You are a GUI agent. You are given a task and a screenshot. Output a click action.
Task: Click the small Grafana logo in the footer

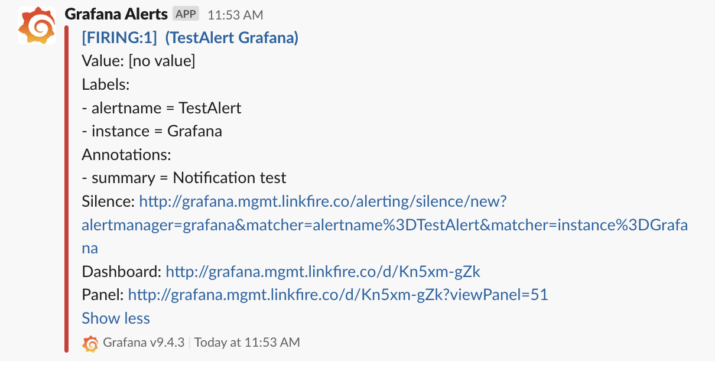[x=90, y=343]
